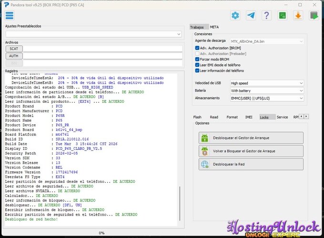Open the partially visible RPMB tab
The width and height of the screenshot is (324, 238).
(296, 117)
